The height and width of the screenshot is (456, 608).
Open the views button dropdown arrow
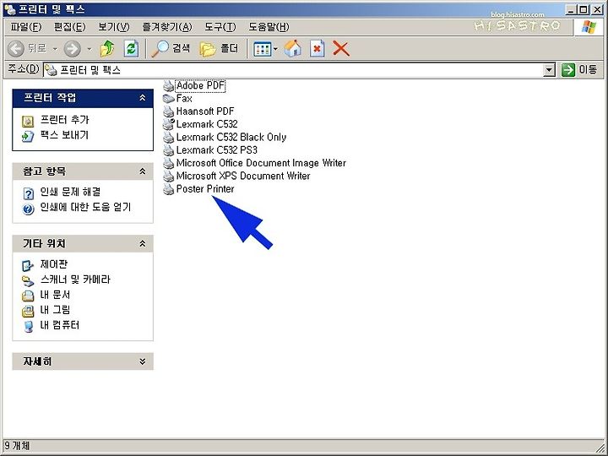[x=275, y=49]
